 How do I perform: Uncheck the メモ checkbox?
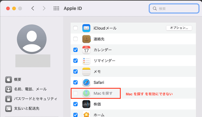coord(75,71)
